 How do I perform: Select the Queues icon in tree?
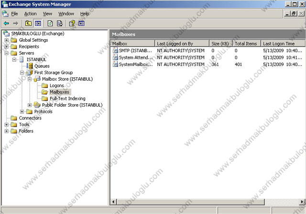pyautogui.click(x=30, y=66)
